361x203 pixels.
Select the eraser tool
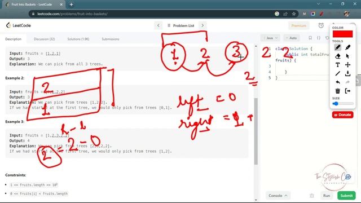click(337, 56)
